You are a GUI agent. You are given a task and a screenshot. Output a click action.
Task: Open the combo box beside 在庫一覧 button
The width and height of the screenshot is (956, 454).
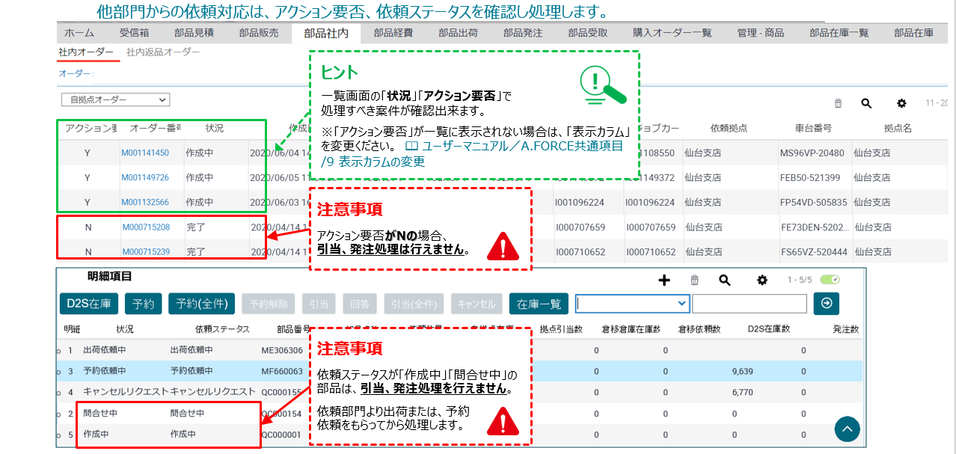[x=632, y=303]
